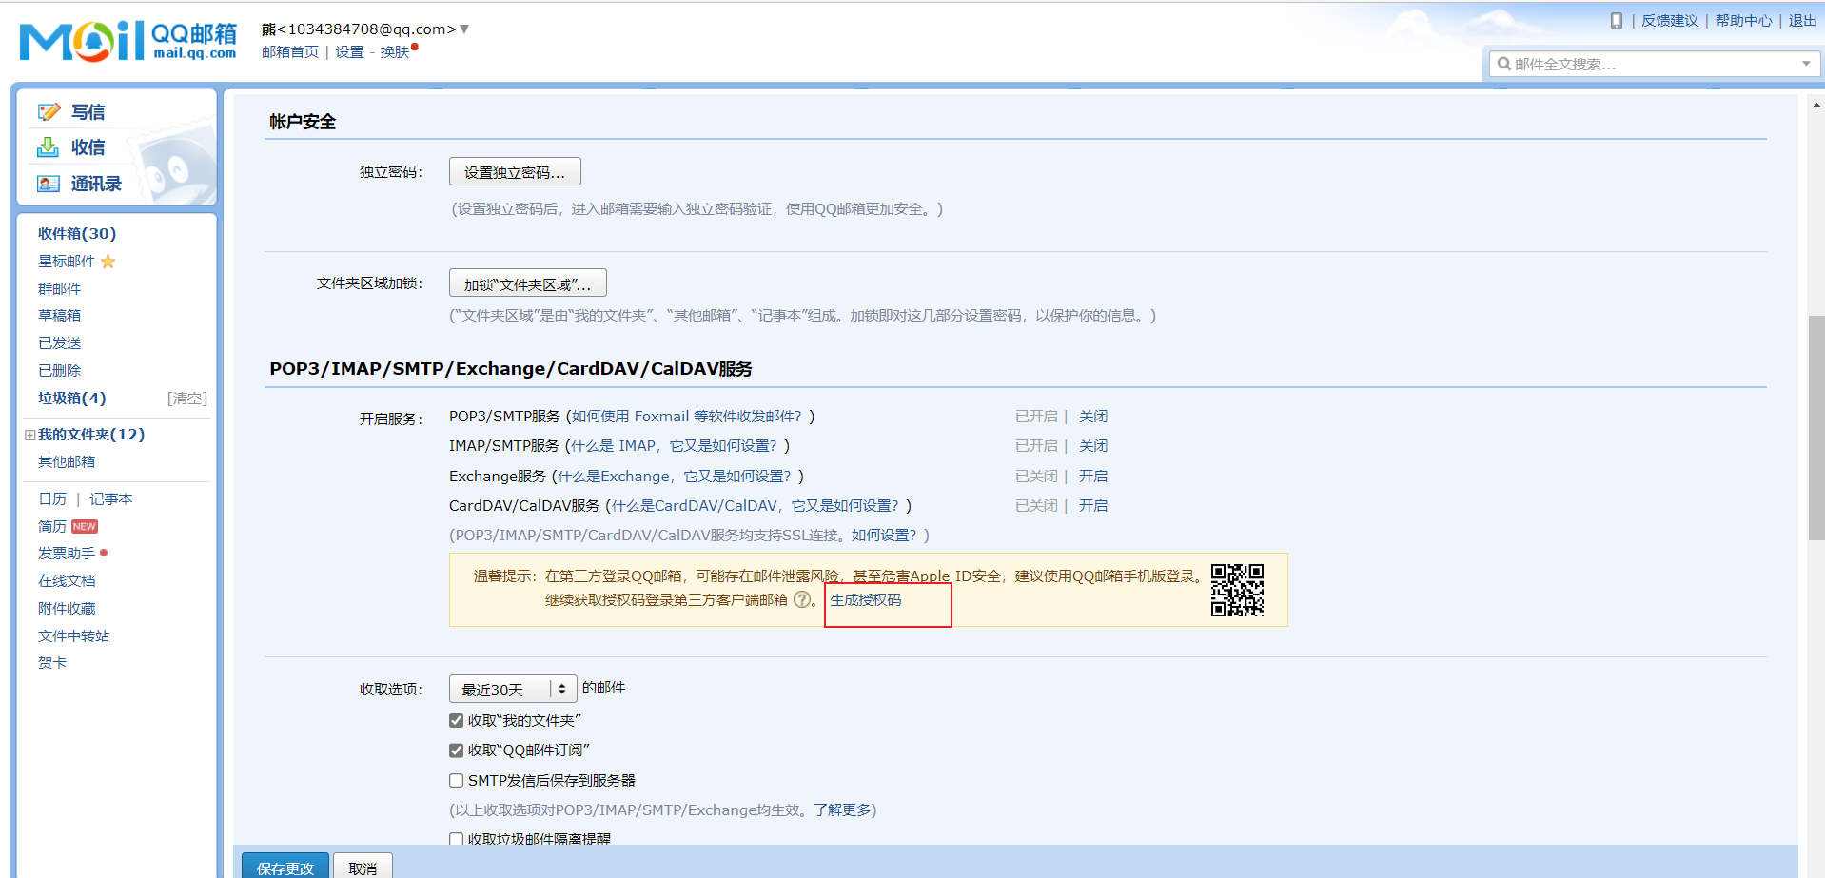This screenshot has height=878, width=1825.
Task: Click the 设置独立密码 button
Action: 515,172
